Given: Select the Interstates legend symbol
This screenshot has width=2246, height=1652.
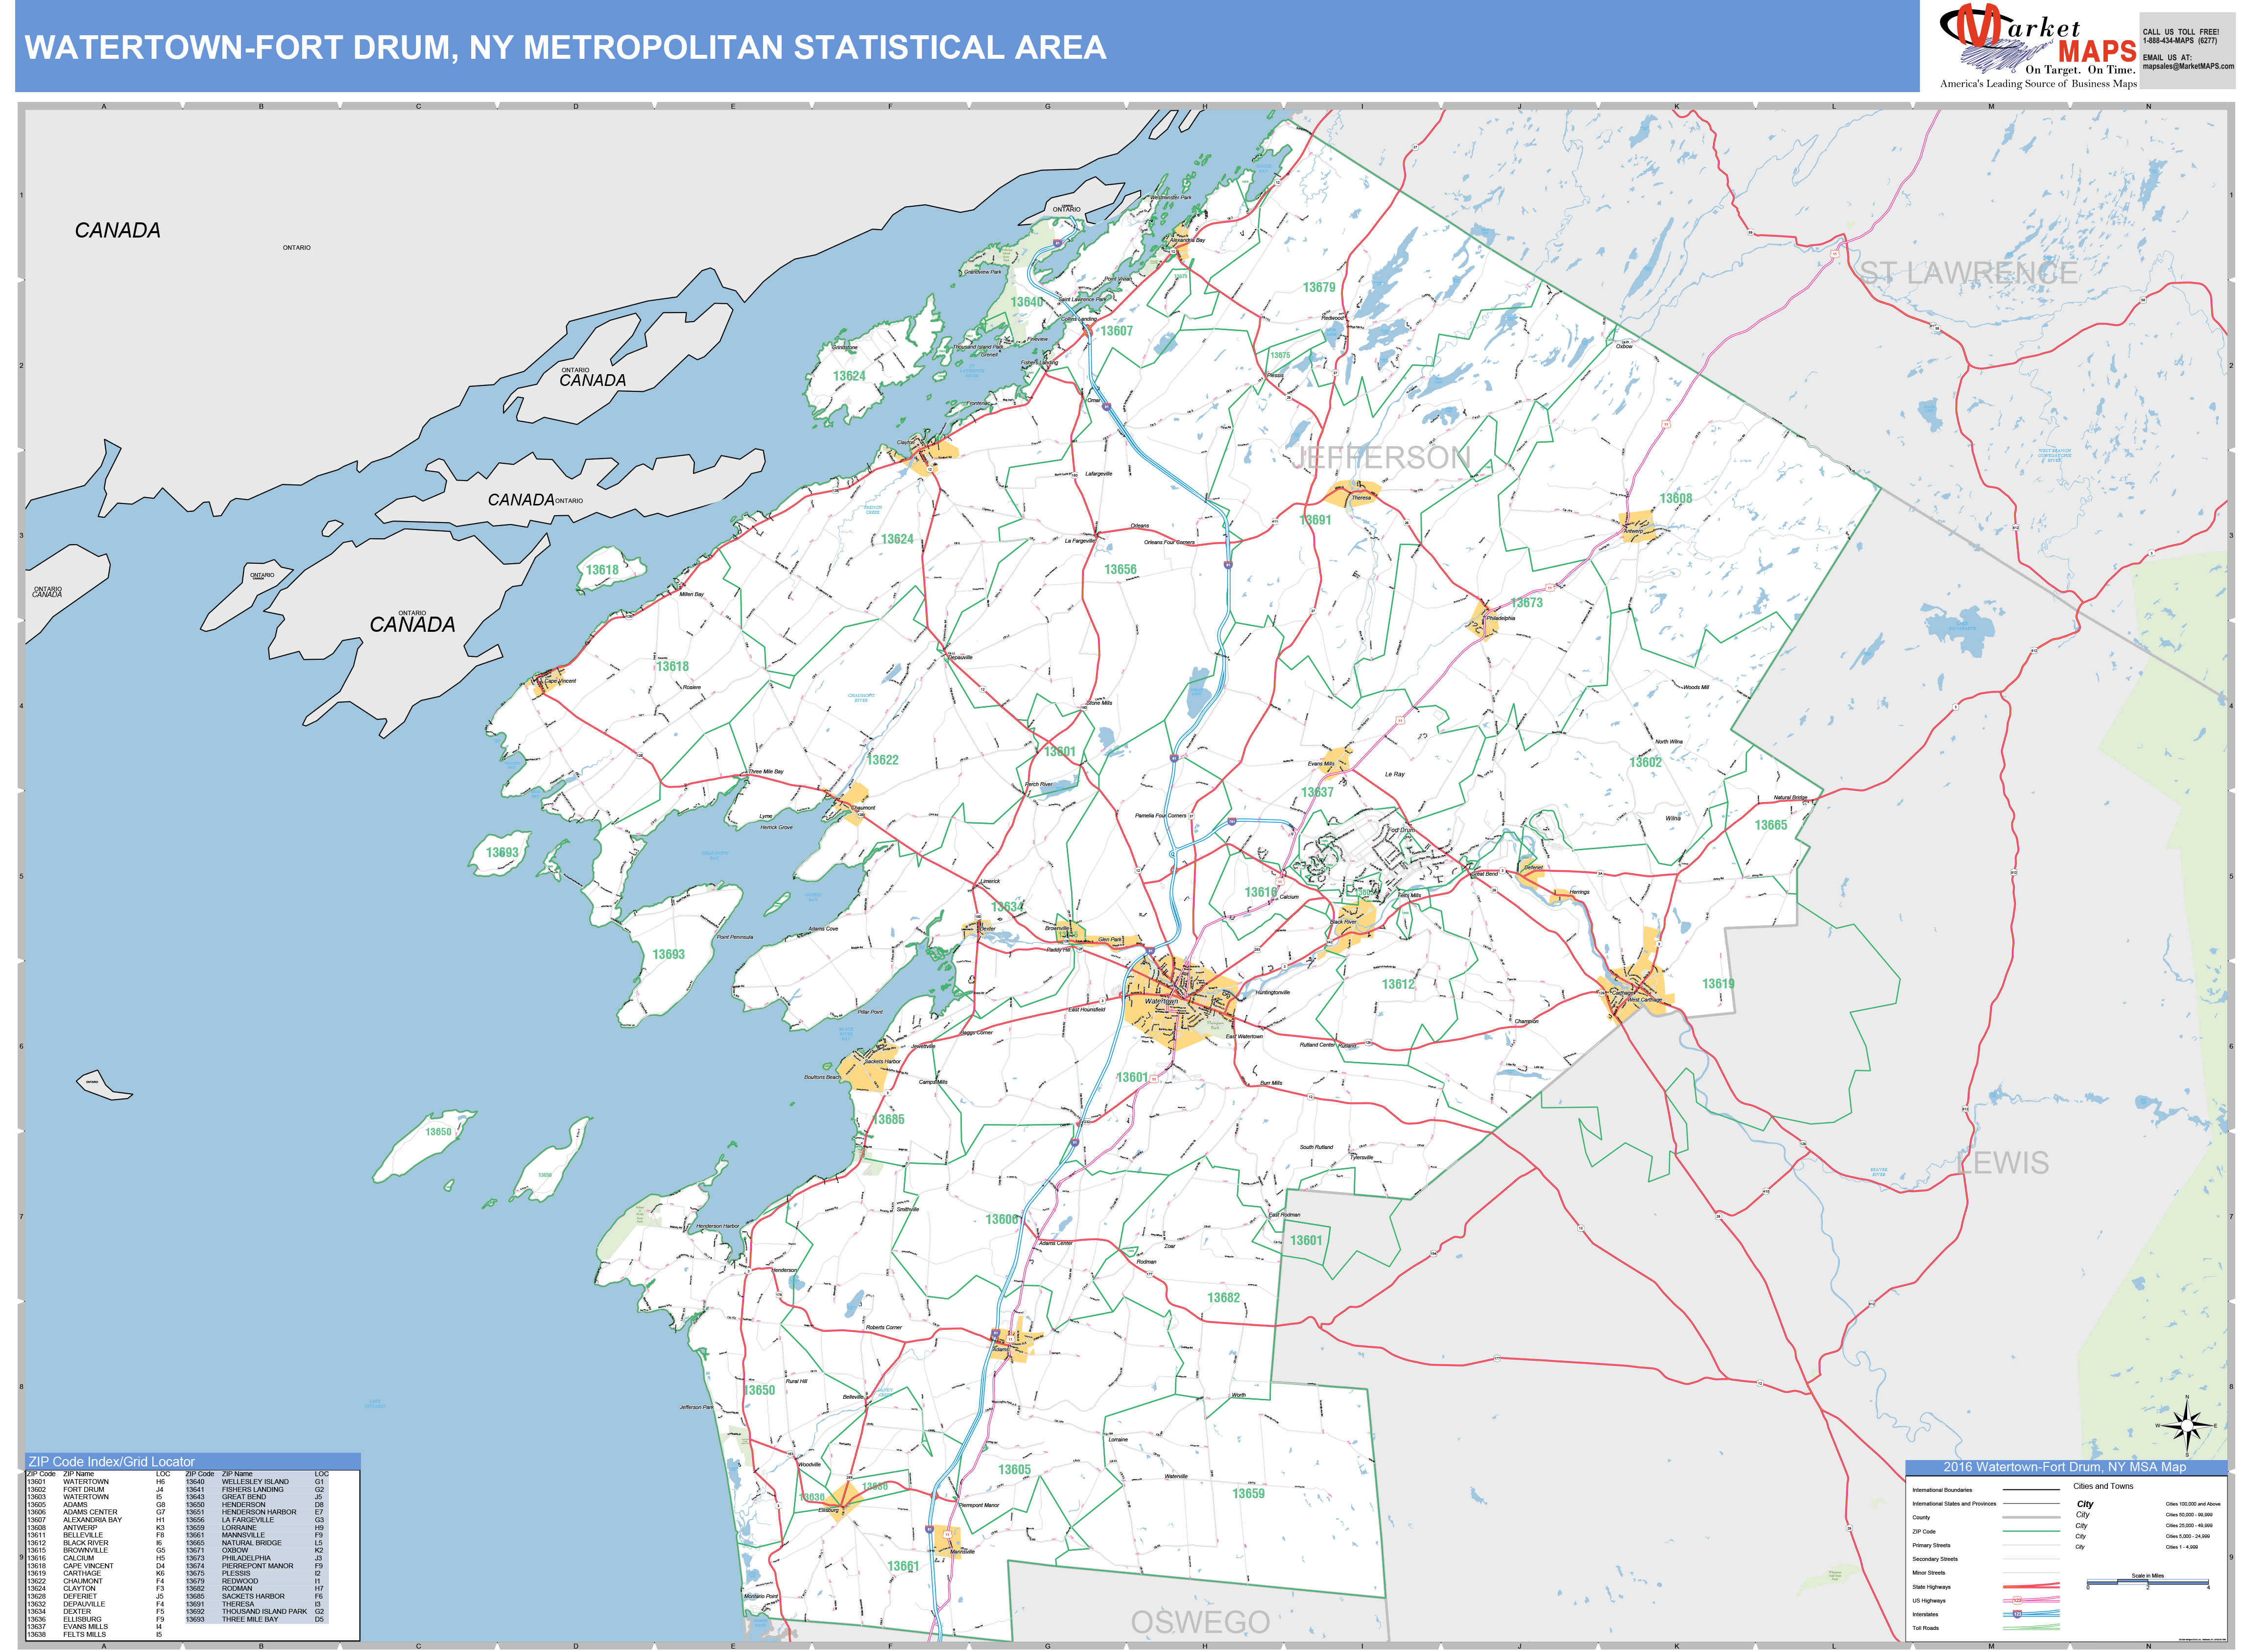Looking at the screenshot, I should coord(2017,1614).
